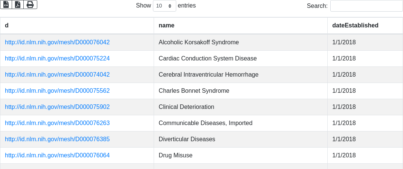This screenshot has height=169, width=403.
Task: Click the Drug Misuse name cell
Action: pos(176,155)
